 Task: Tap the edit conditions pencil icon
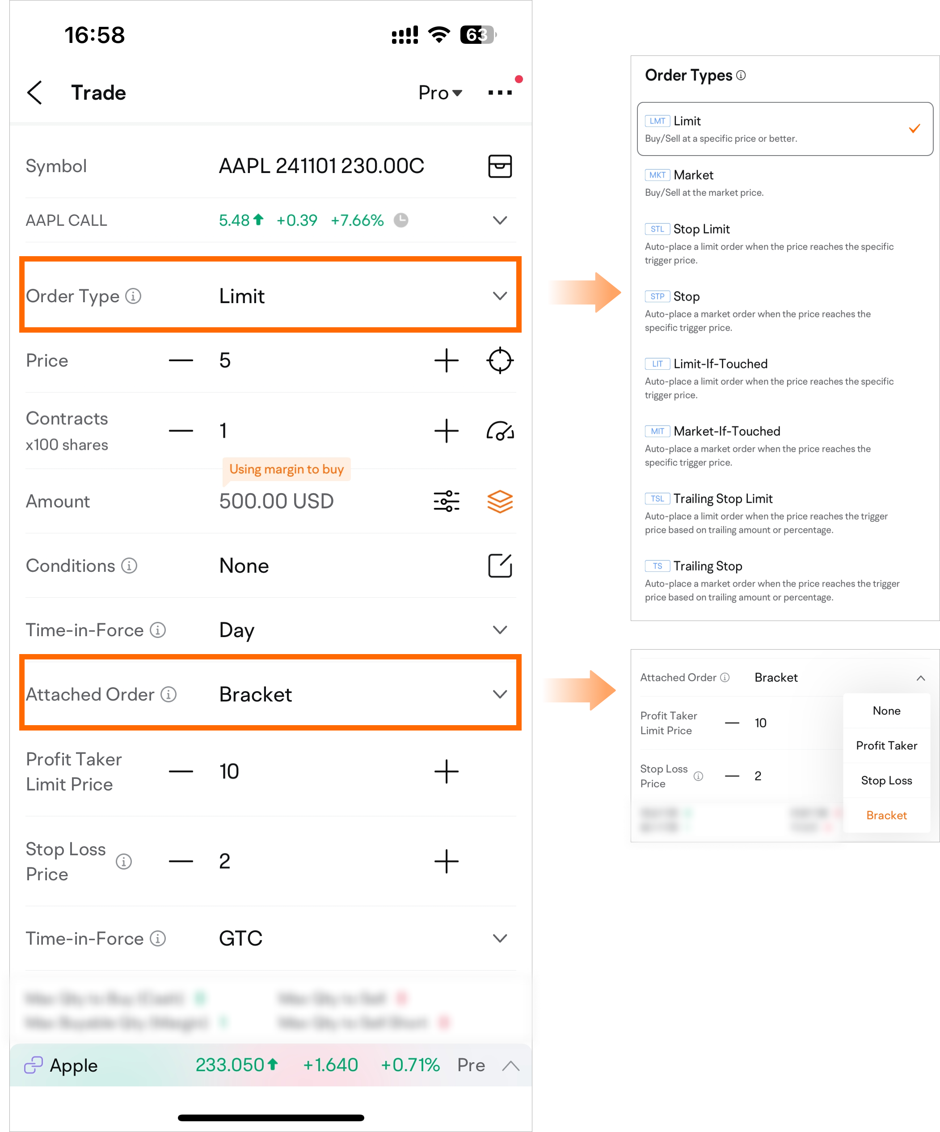pos(496,565)
